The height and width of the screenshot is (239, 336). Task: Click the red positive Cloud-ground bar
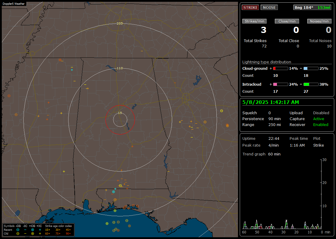click(x=280, y=69)
